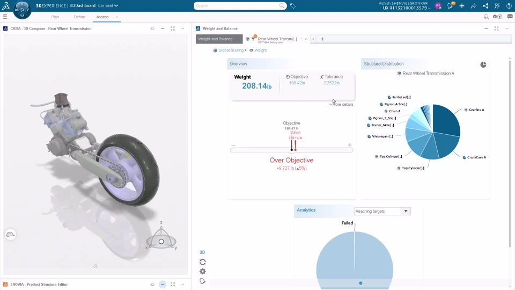Image resolution: width=515 pixels, height=290 pixels.
Task: Click the Weight breadcrumb link
Action: [x=261, y=50]
